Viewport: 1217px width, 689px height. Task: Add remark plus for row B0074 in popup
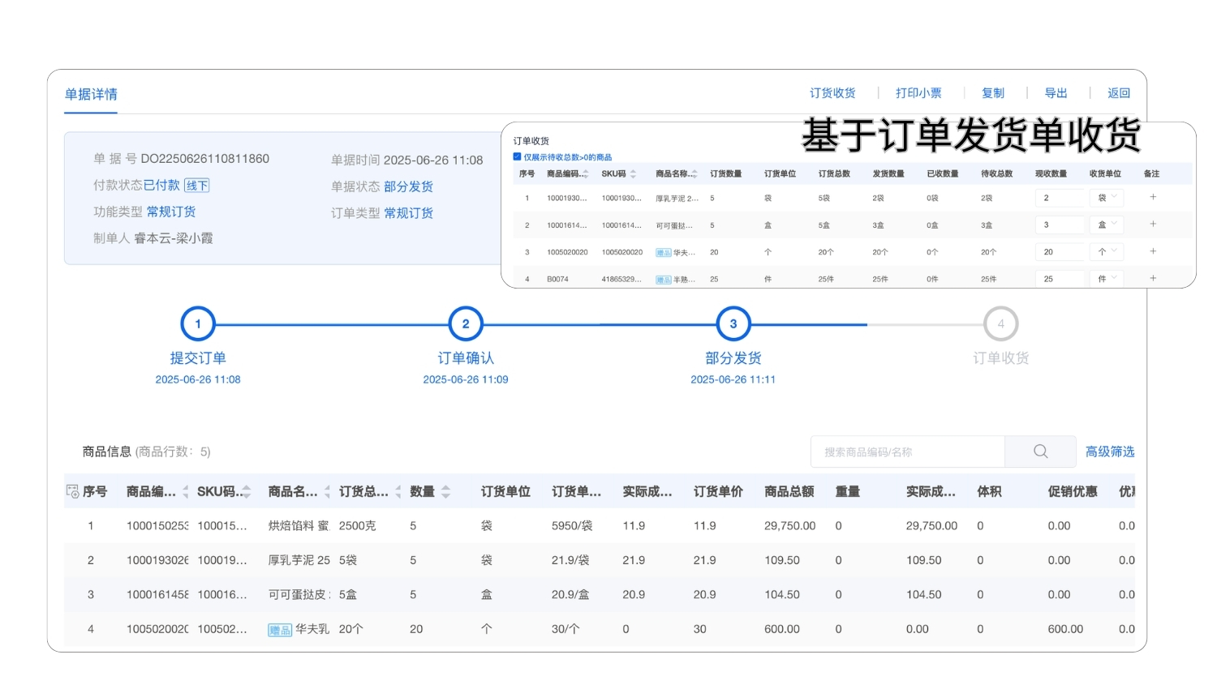click(x=1153, y=278)
